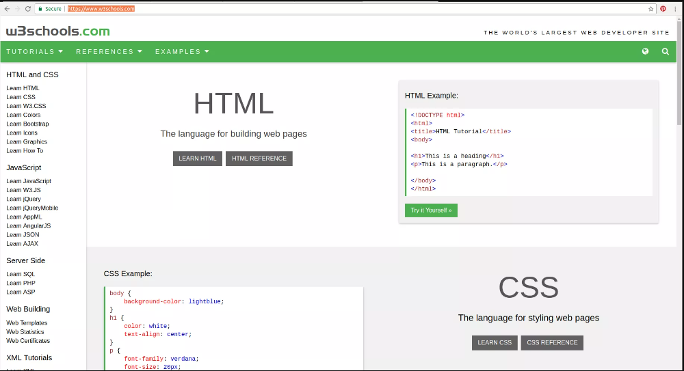
Task: Open Learn Bootstrap sidebar link
Action: click(27, 124)
